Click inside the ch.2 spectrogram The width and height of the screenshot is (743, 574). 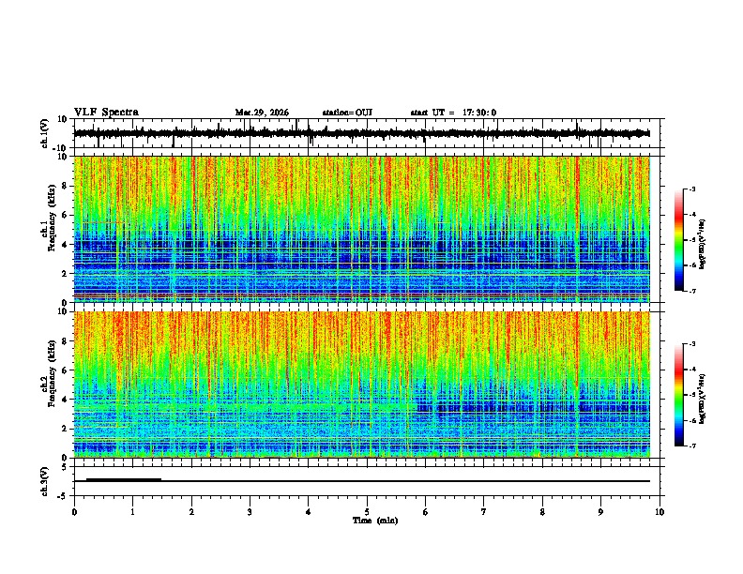click(361, 385)
